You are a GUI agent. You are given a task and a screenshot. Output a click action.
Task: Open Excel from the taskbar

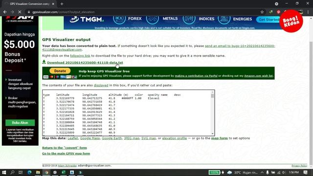pyautogui.click(x=63, y=173)
